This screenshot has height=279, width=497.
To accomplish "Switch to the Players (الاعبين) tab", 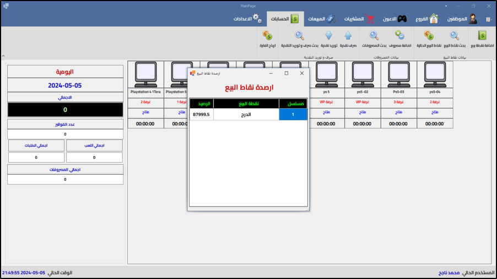I will point(395,19).
